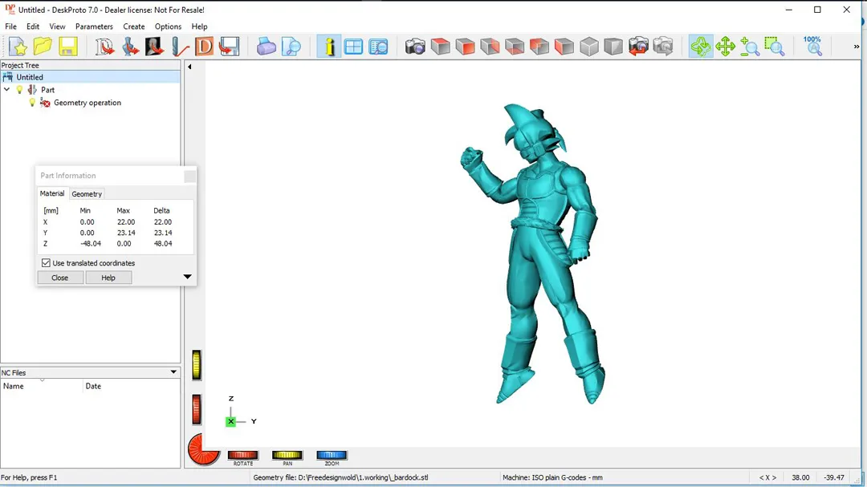Click the Help button in Part Information
867x487 pixels.
108,278
